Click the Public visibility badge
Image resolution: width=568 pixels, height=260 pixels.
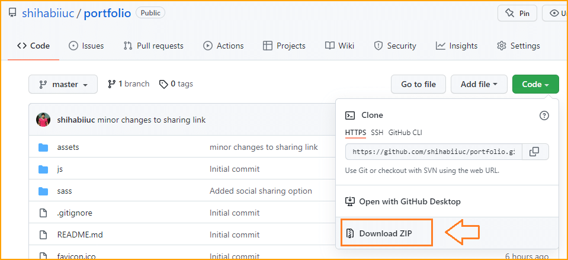pyautogui.click(x=150, y=13)
